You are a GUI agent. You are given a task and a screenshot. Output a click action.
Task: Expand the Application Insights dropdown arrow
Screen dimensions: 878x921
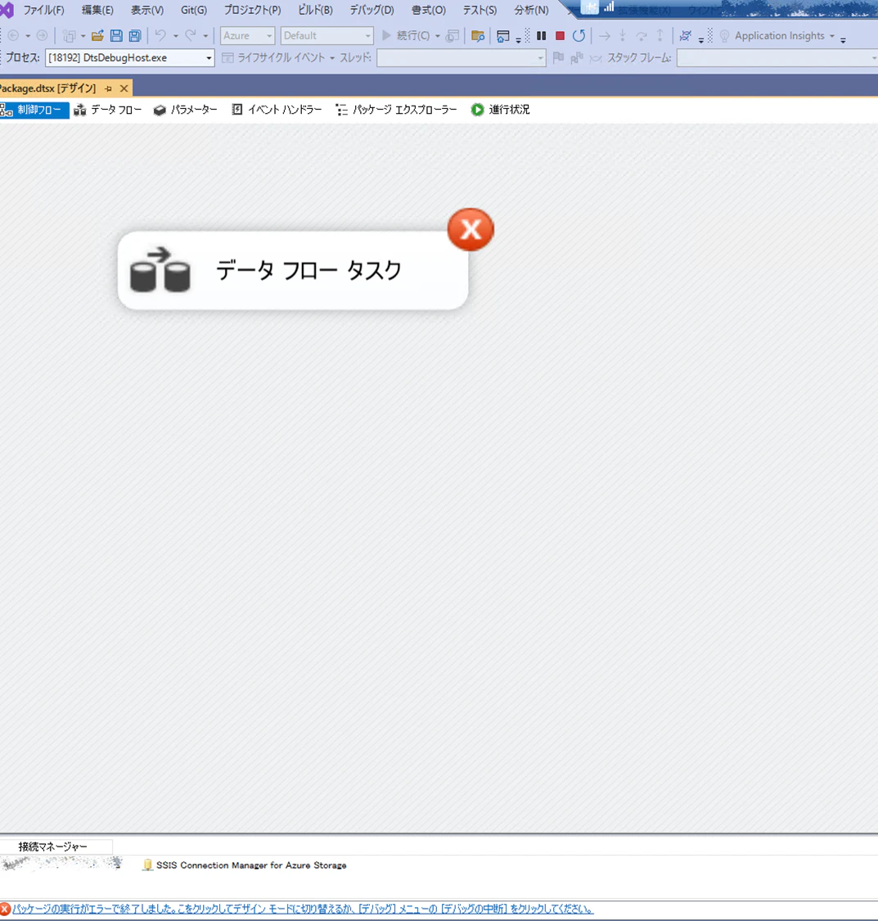tap(831, 36)
